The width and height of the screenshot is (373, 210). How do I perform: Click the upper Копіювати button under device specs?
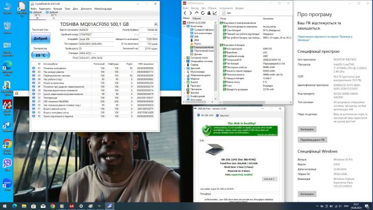point(307,129)
